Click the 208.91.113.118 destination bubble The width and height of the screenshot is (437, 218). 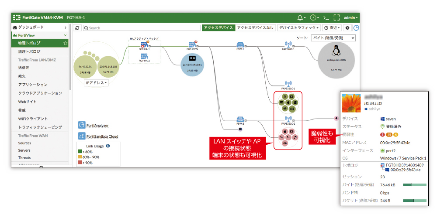[108, 68]
